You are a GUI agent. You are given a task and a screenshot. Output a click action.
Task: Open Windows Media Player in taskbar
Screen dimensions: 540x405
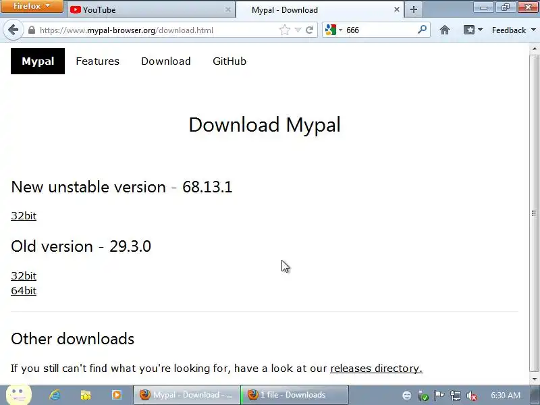click(116, 395)
